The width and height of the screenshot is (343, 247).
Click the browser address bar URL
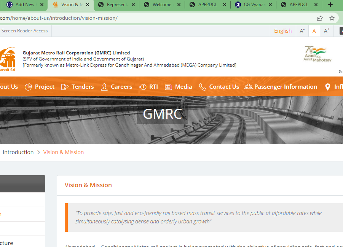coord(59,18)
